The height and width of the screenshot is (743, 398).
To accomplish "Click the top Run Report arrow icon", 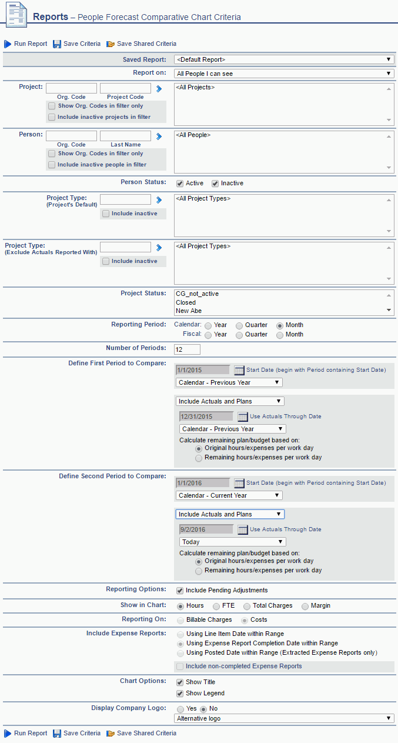I will (8, 44).
